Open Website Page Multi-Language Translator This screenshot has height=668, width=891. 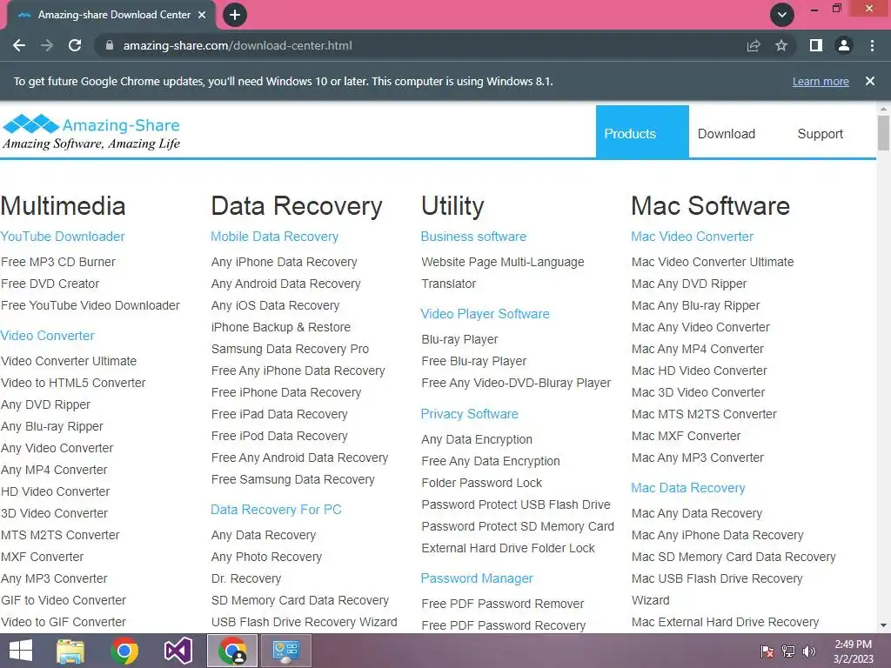point(503,272)
